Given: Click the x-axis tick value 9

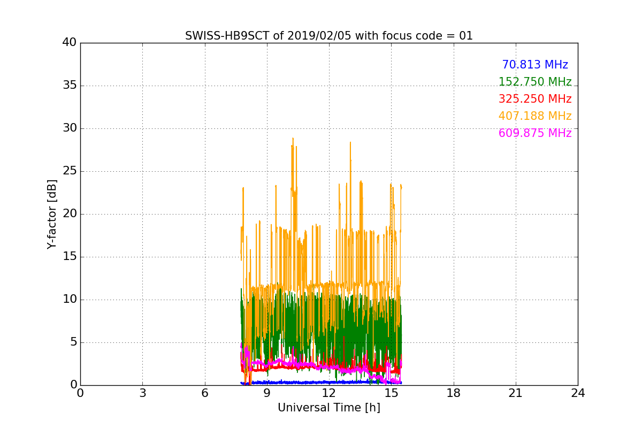Looking at the screenshot, I should pyautogui.click(x=267, y=393).
